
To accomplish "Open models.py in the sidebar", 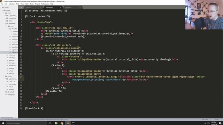I will [12, 66].
